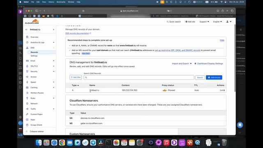Open the Music app from the Dock
The height and width of the screenshot is (148, 263).
166,143
